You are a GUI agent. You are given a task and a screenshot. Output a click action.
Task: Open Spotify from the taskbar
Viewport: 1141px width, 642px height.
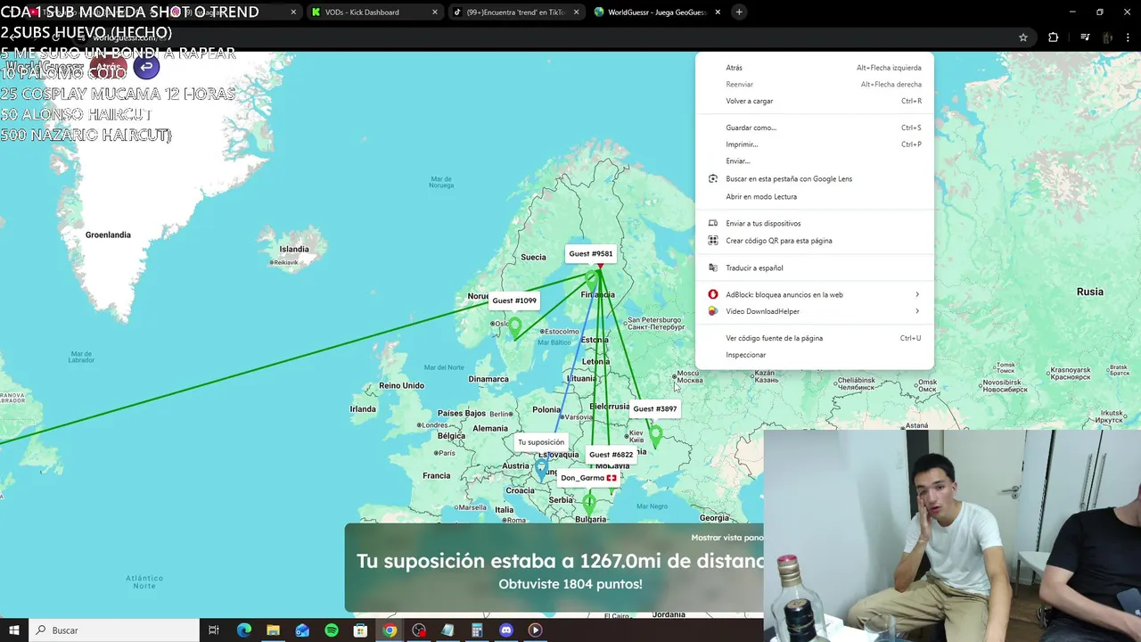coord(332,630)
